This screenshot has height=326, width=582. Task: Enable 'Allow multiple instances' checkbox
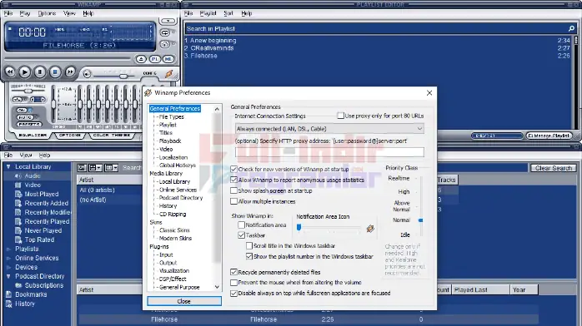[x=233, y=201]
